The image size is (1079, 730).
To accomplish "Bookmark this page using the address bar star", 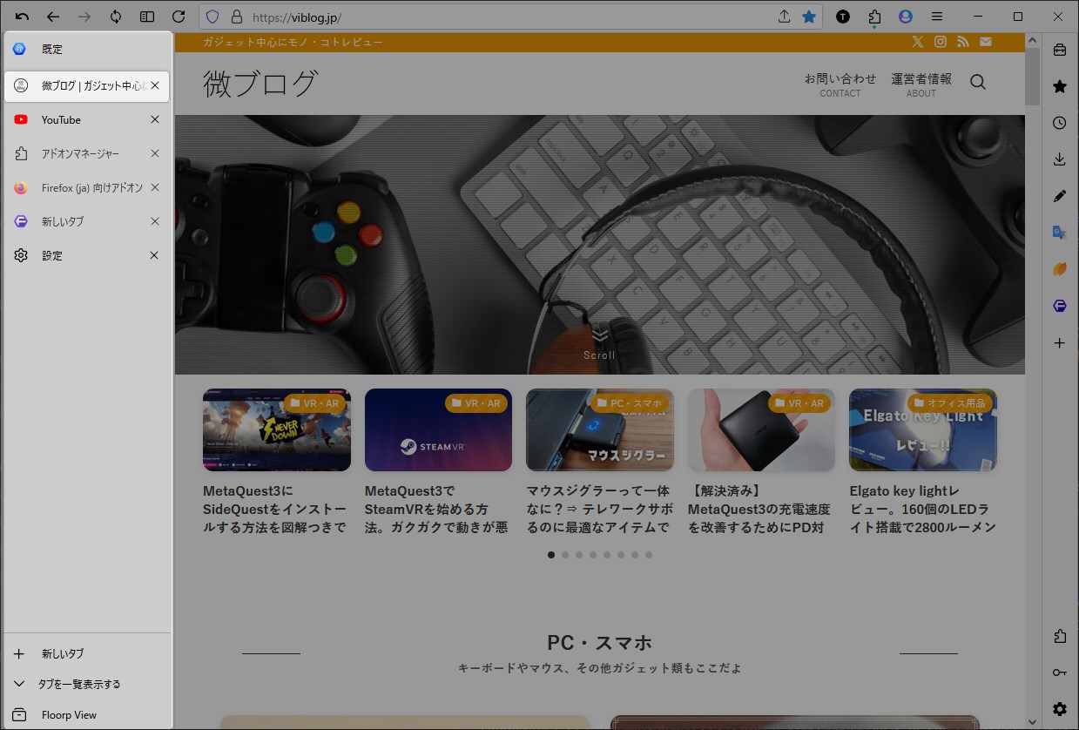I will [x=811, y=16].
